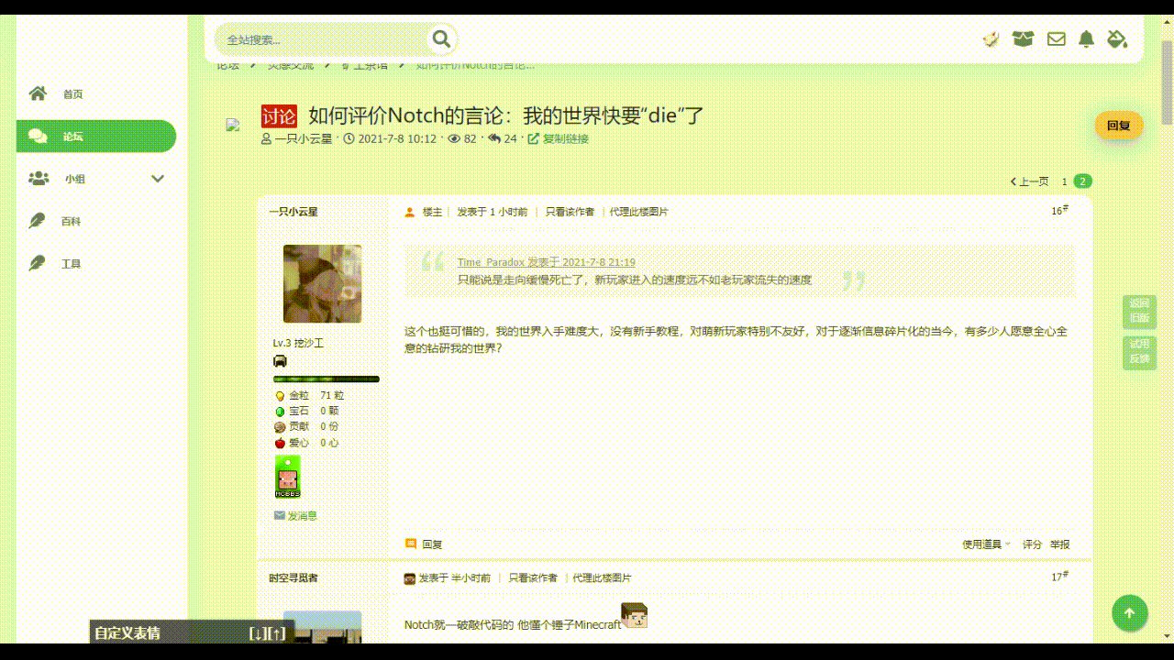This screenshot has width=1174, height=660.
Task: Click the 发消息 link
Action: click(302, 516)
